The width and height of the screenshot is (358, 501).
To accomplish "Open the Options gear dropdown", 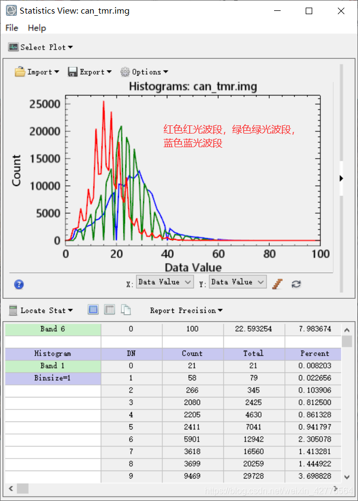I will point(144,72).
